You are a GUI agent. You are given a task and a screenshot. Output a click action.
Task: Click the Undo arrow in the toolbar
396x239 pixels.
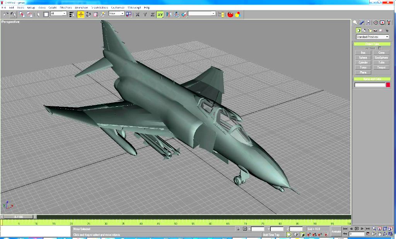pyautogui.click(x=6, y=14)
